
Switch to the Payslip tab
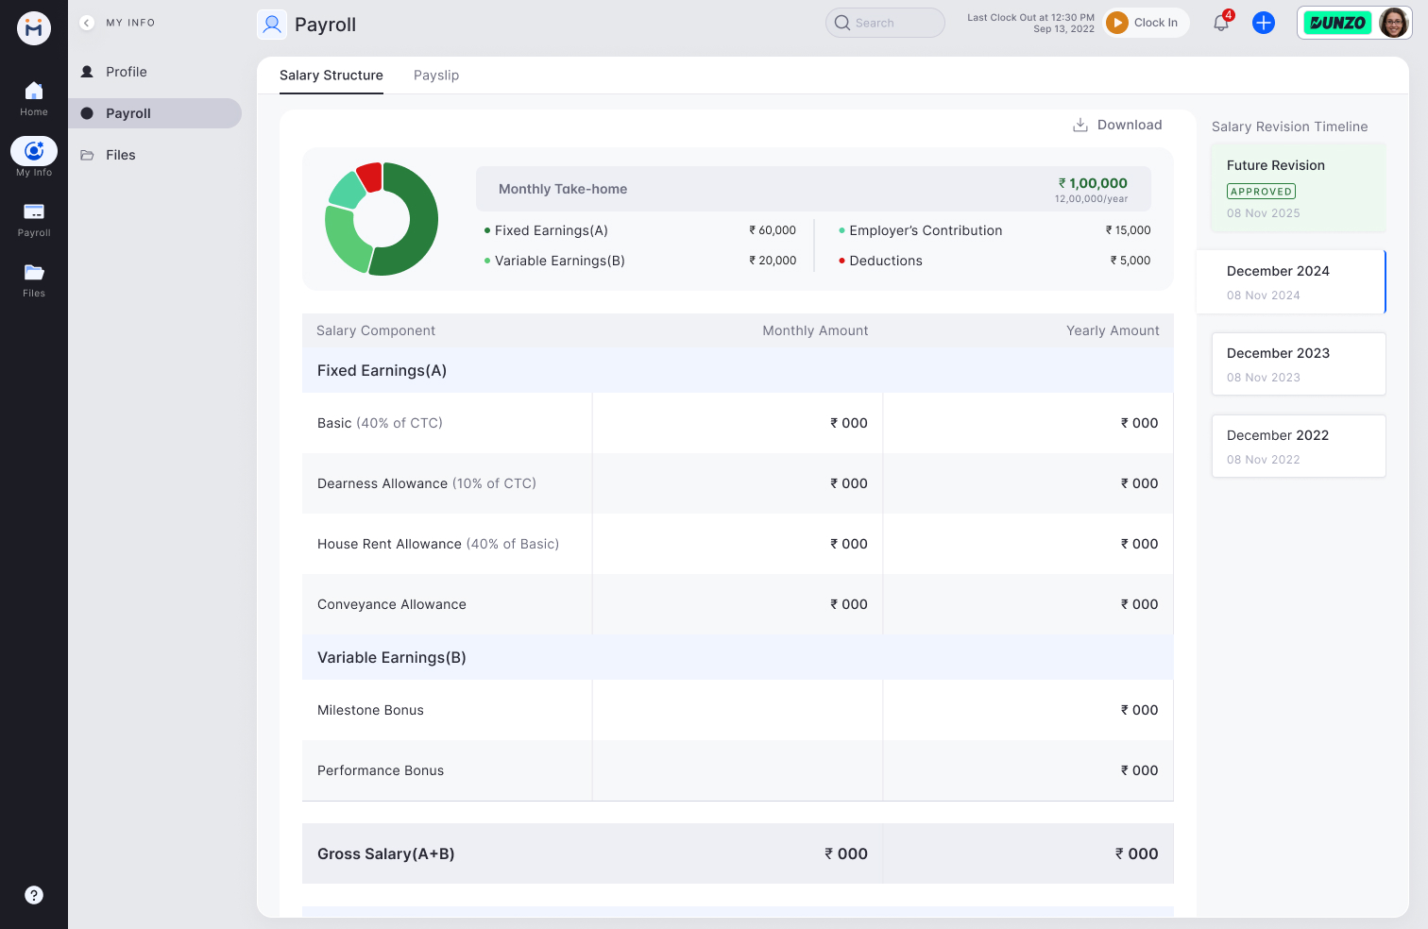(x=436, y=75)
